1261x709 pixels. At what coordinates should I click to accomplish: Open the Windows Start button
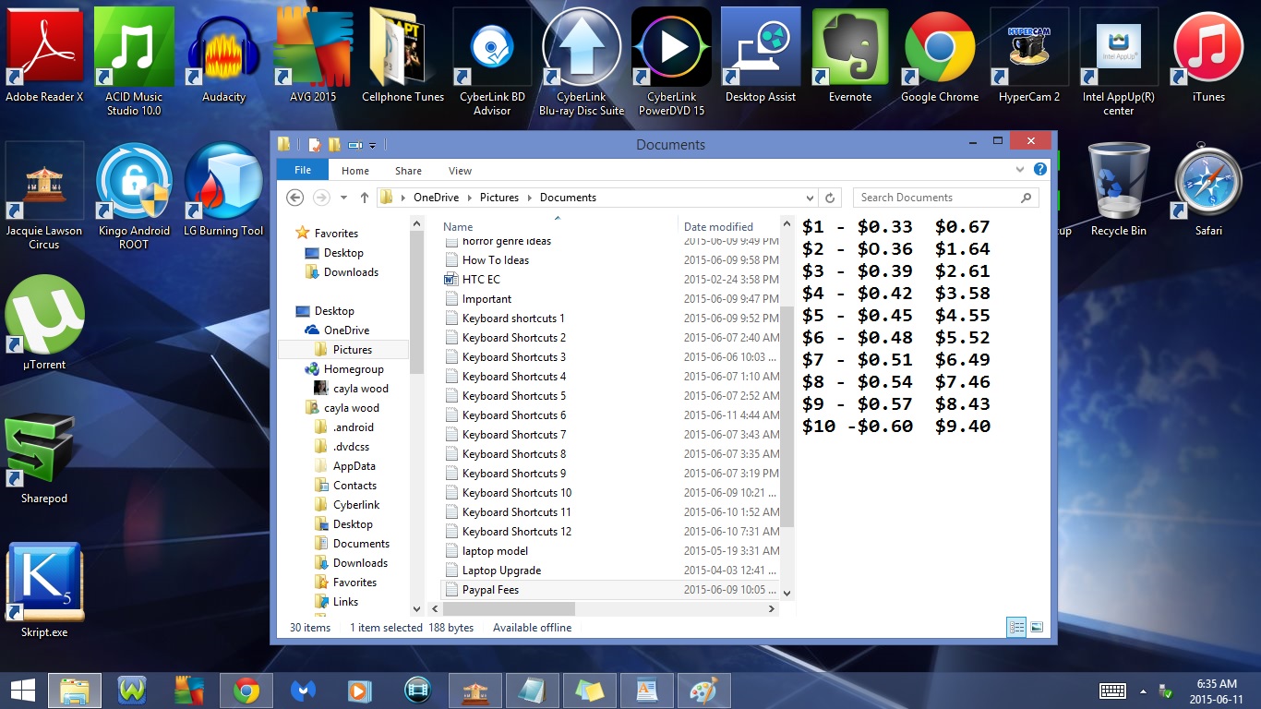click(x=23, y=691)
